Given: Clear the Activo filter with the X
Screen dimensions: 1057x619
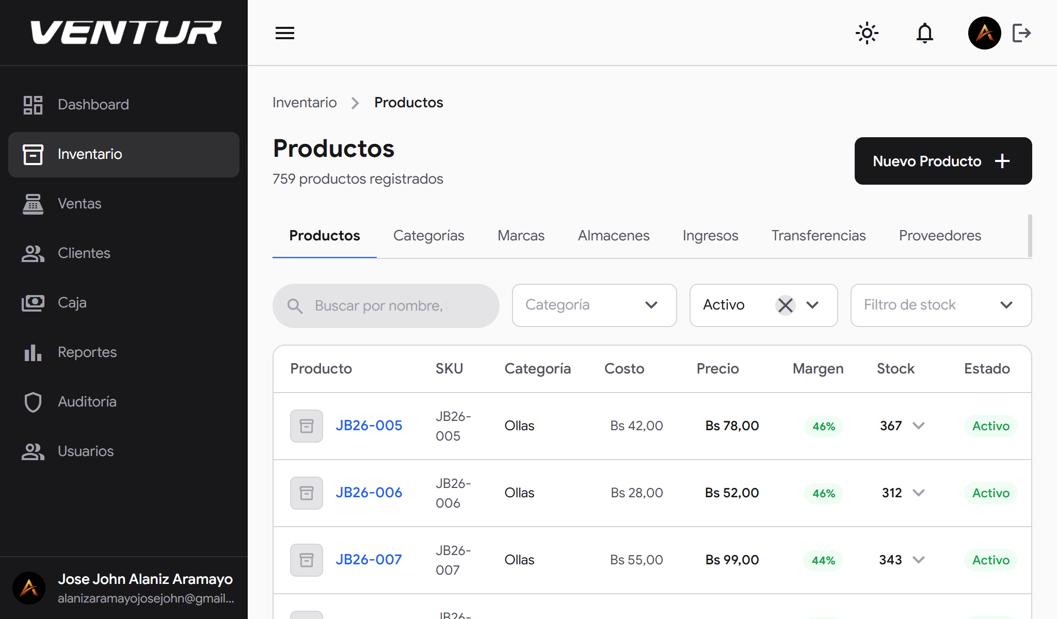Looking at the screenshot, I should point(784,305).
